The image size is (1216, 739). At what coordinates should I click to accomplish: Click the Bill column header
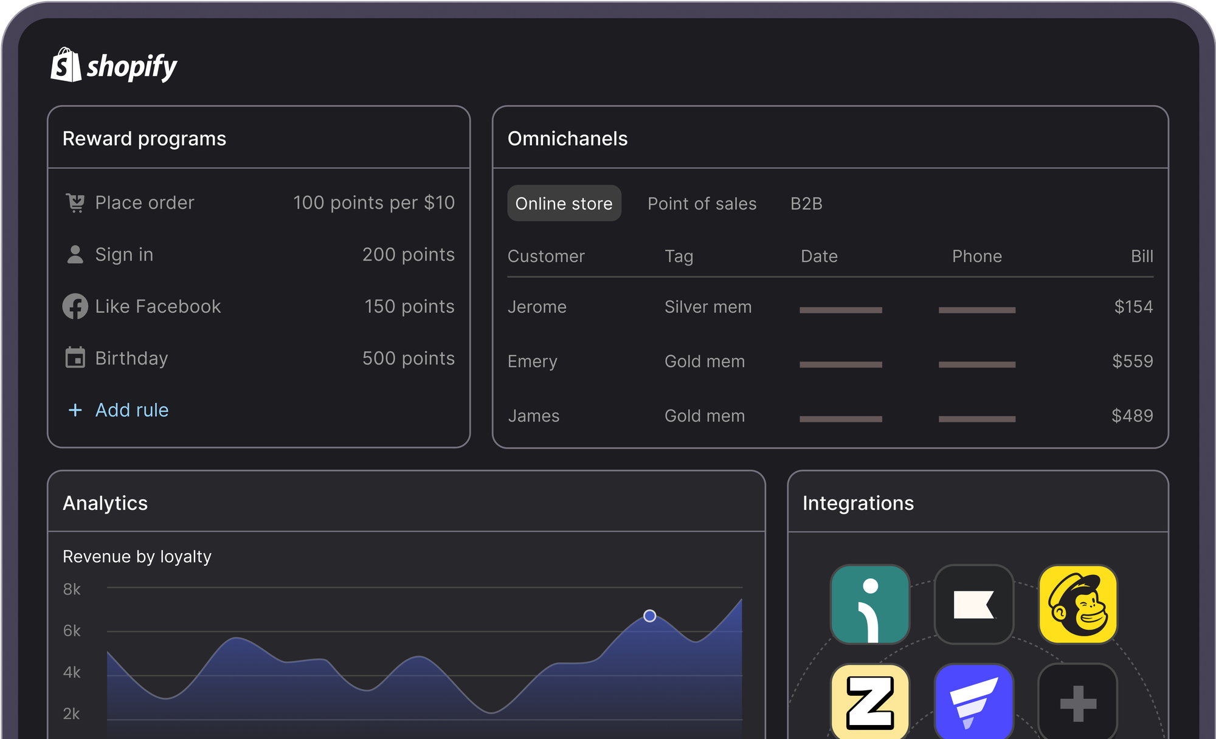pos(1141,256)
